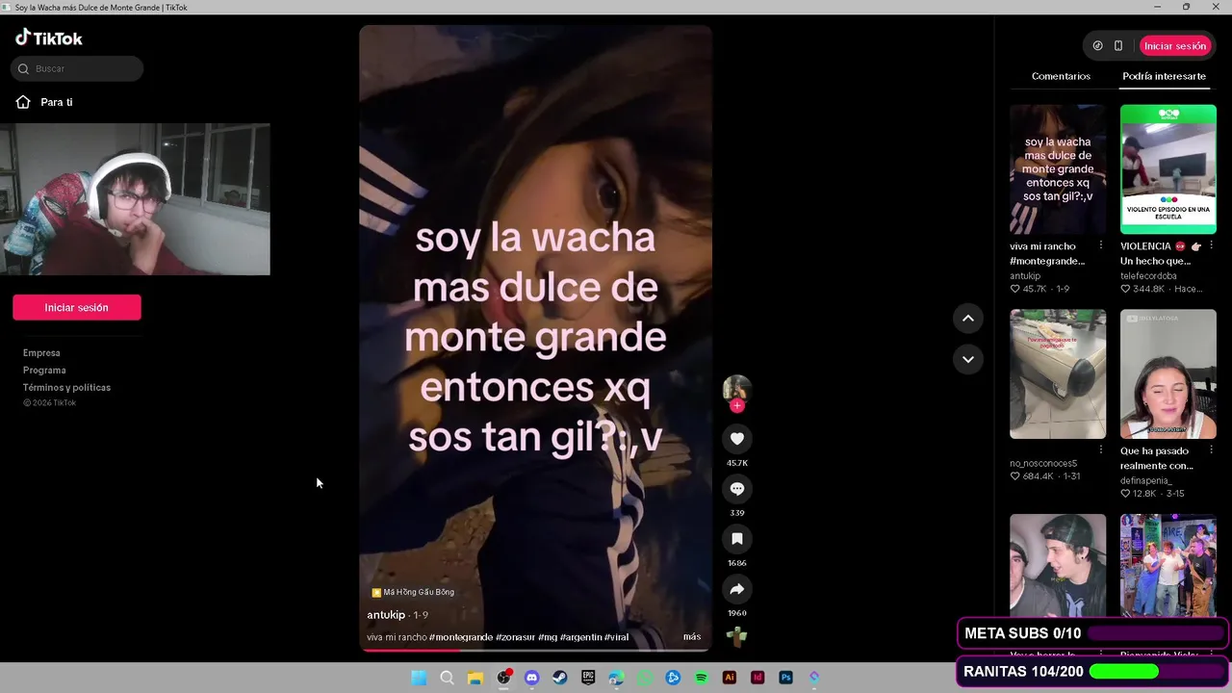Seek on the red video progress bar

pos(535,650)
